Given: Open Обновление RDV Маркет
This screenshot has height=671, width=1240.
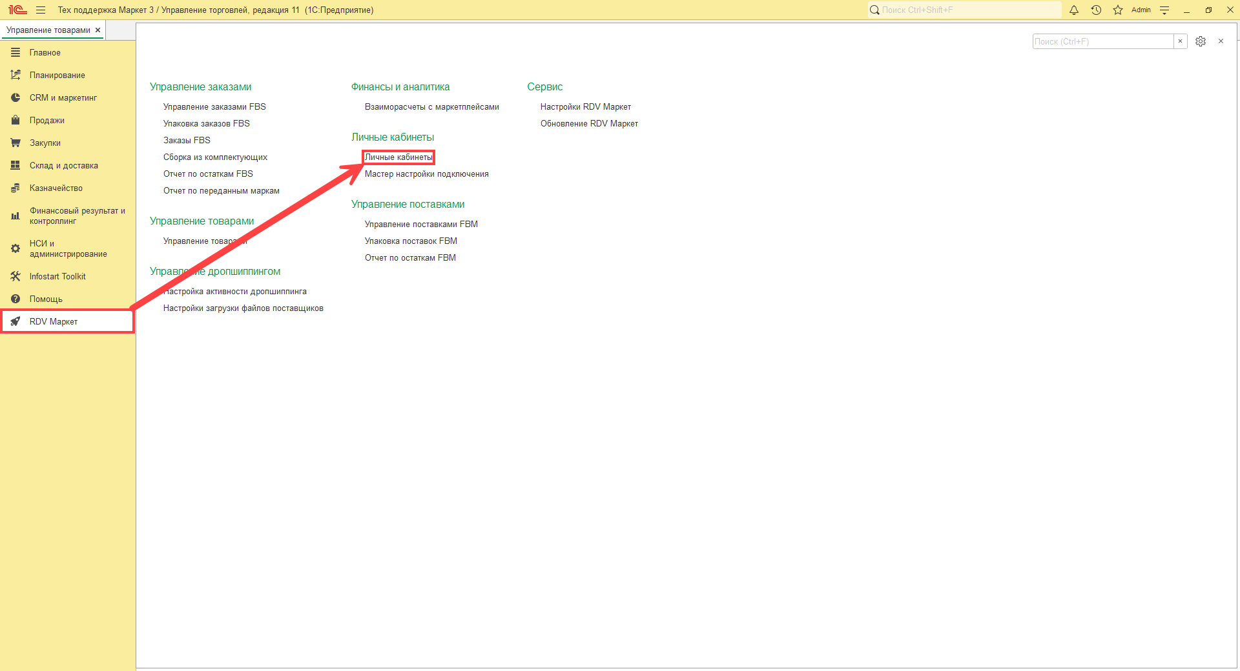Looking at the screenshot, I should 589,123.
